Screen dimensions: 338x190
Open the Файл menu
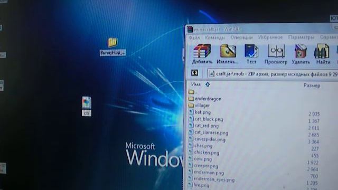[194, 37]
